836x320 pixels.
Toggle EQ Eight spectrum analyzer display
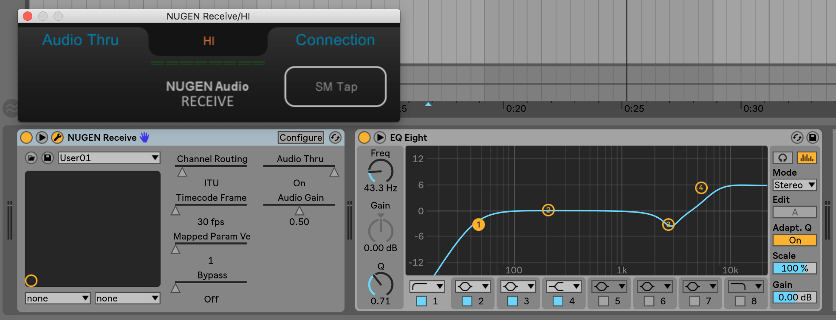[807, 158]
